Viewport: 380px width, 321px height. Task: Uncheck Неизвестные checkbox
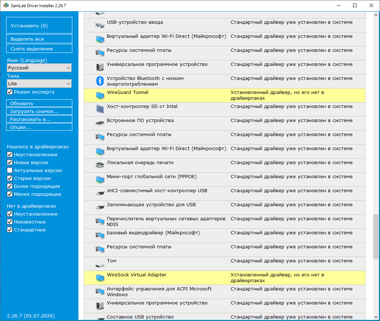tap(10, 222)
